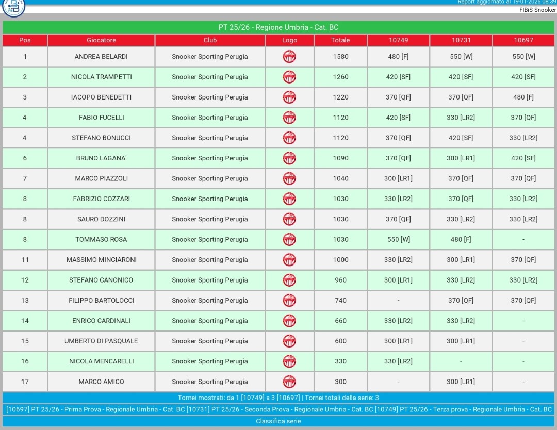Click club logo in Tommaso Rosa's row
The width and height of the screenshot is (557, 430).
click(x=289, y=239)
